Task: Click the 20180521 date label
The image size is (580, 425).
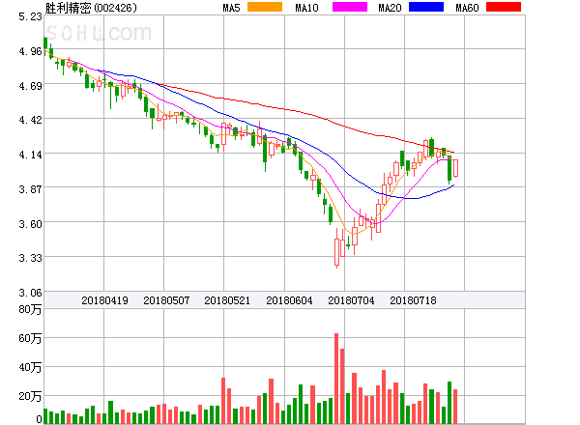Action: [227, 300]
